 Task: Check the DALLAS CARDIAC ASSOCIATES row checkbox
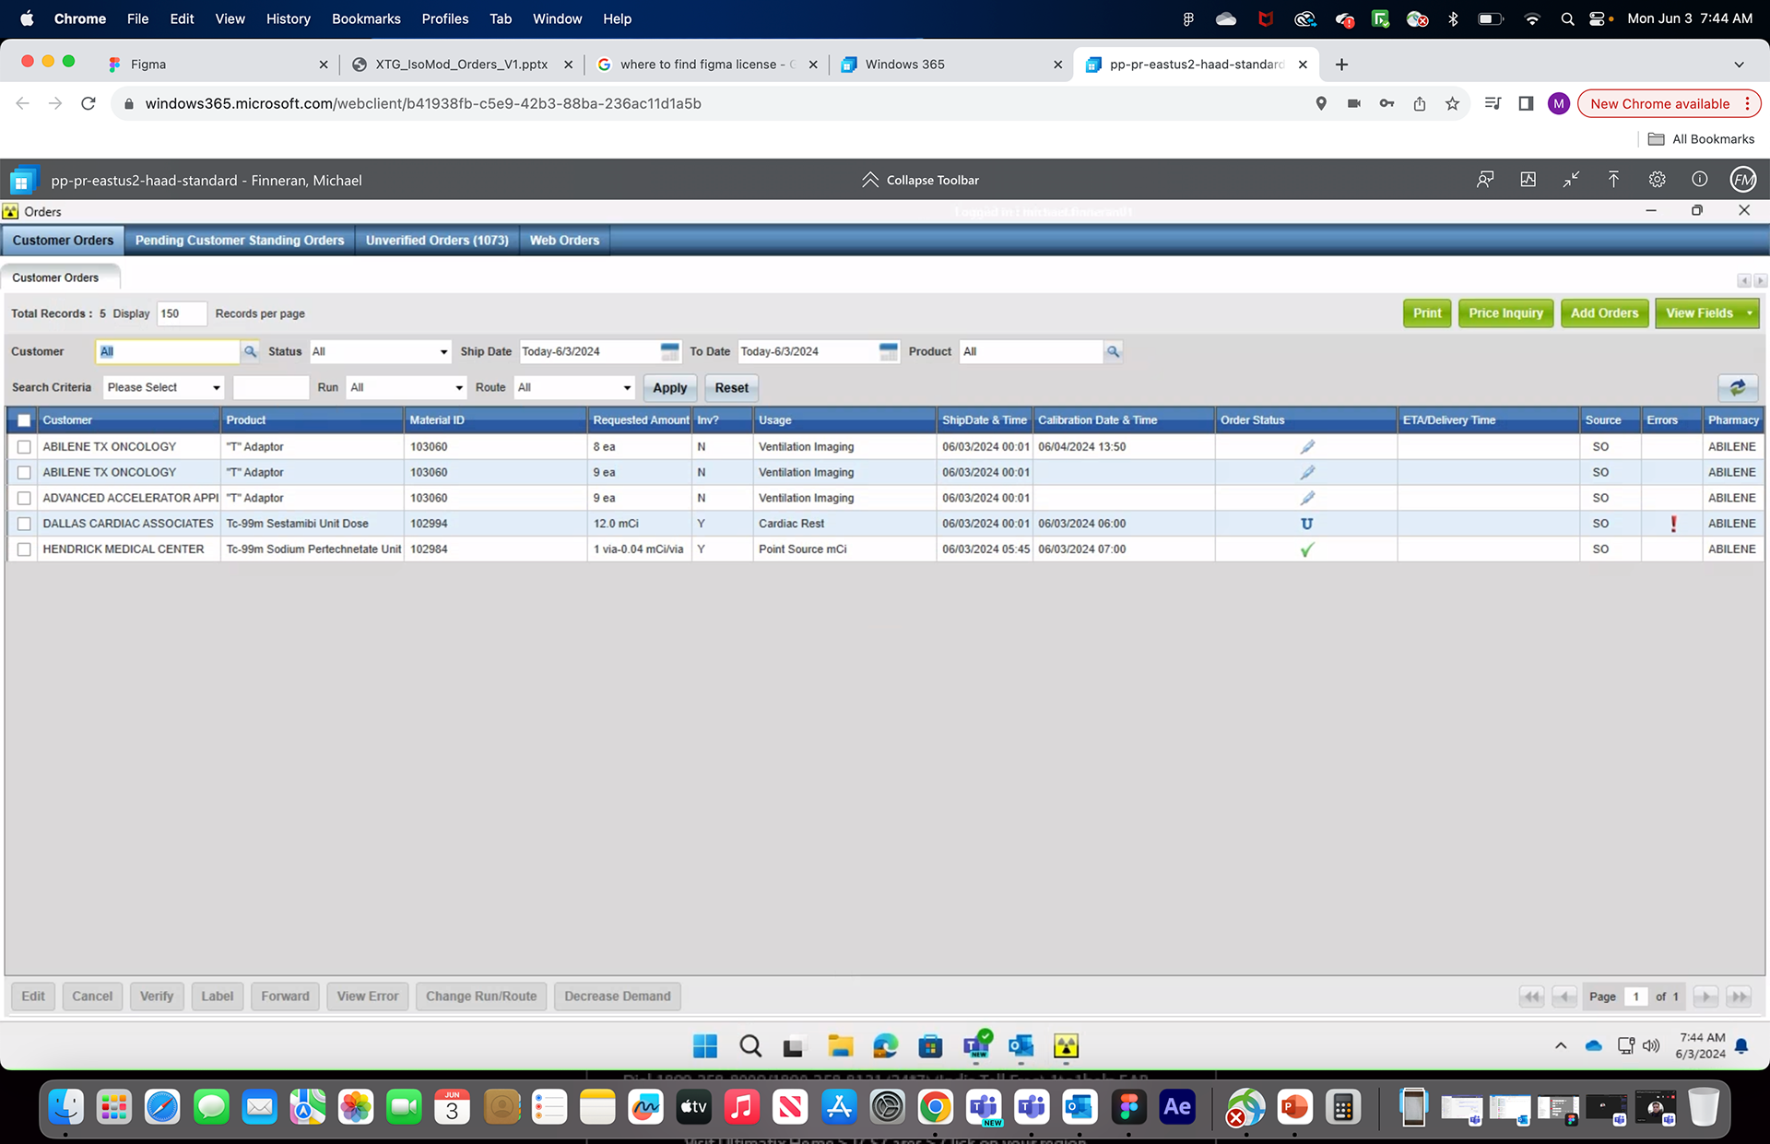(24, 524)
